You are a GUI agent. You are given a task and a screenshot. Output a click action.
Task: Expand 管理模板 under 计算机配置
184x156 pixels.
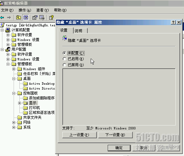[x=8, y=45]
